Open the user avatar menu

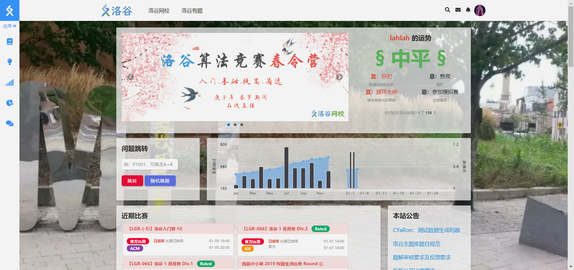click(480, 10)
